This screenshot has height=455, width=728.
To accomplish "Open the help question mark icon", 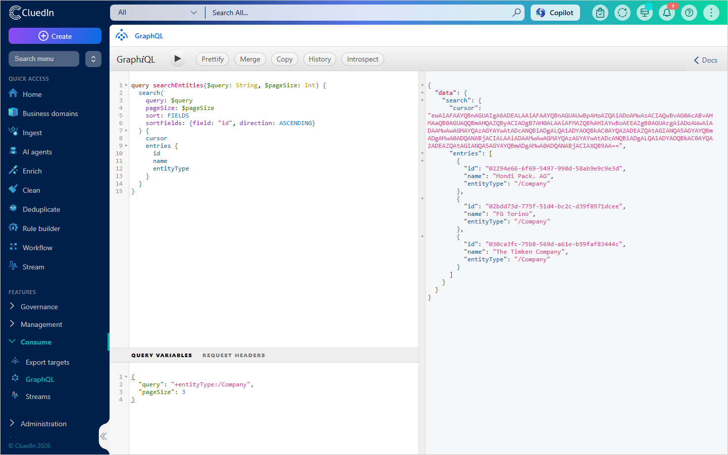I will click(x=689, y=13).
